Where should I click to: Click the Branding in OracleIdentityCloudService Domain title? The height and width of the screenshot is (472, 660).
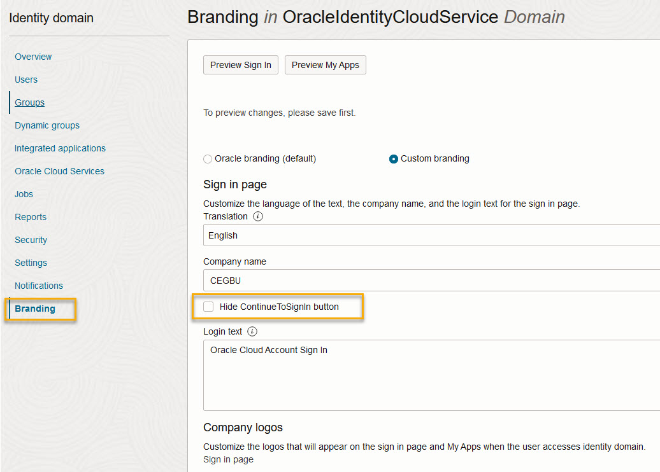tap(376, 17)
